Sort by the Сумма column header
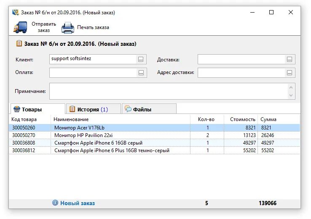This screenshot has width=311, height=219. pos(279,119)
